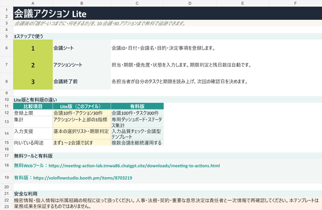This screenshot has width=322, height=210.
Task: Select row 18 header
Action: click(7, 165)
